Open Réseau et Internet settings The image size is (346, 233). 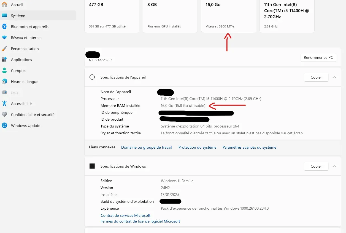[39, 38]
